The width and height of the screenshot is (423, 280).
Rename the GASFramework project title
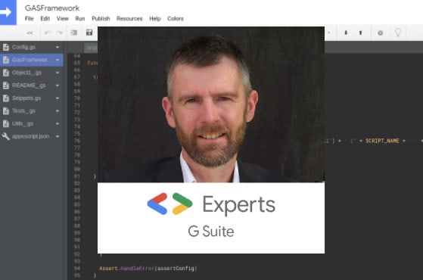tap(52, 8)
